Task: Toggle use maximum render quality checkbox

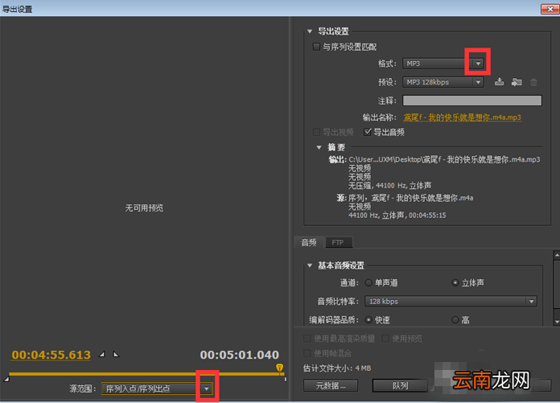Action: [x=307, y=339]
